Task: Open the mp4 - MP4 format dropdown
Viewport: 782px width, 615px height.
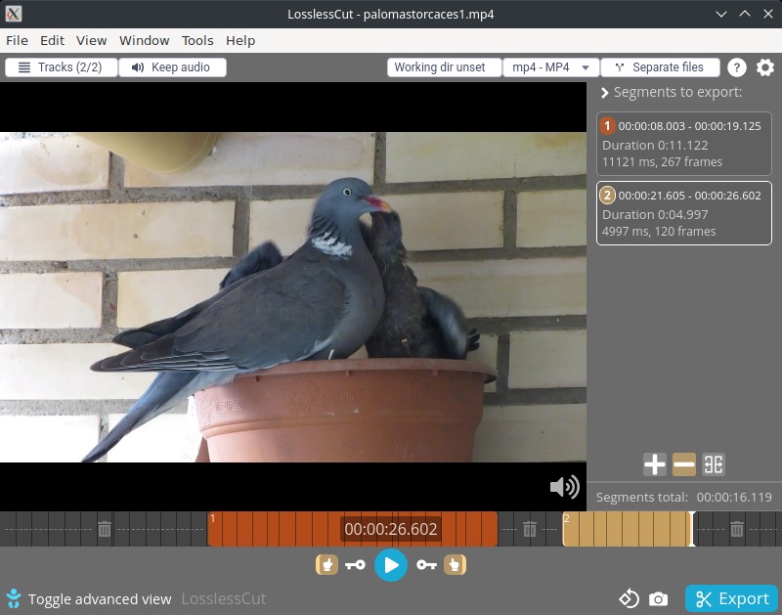Action: tap(550, 67)
